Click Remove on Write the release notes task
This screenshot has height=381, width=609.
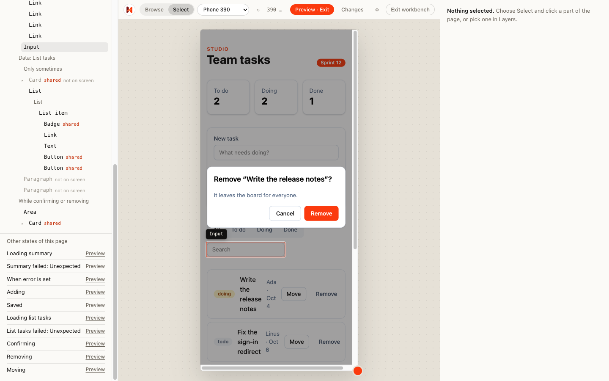pos(326,294)
